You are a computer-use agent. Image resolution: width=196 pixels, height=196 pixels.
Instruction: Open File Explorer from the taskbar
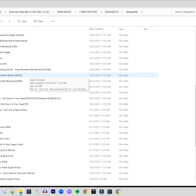(21, 192)
